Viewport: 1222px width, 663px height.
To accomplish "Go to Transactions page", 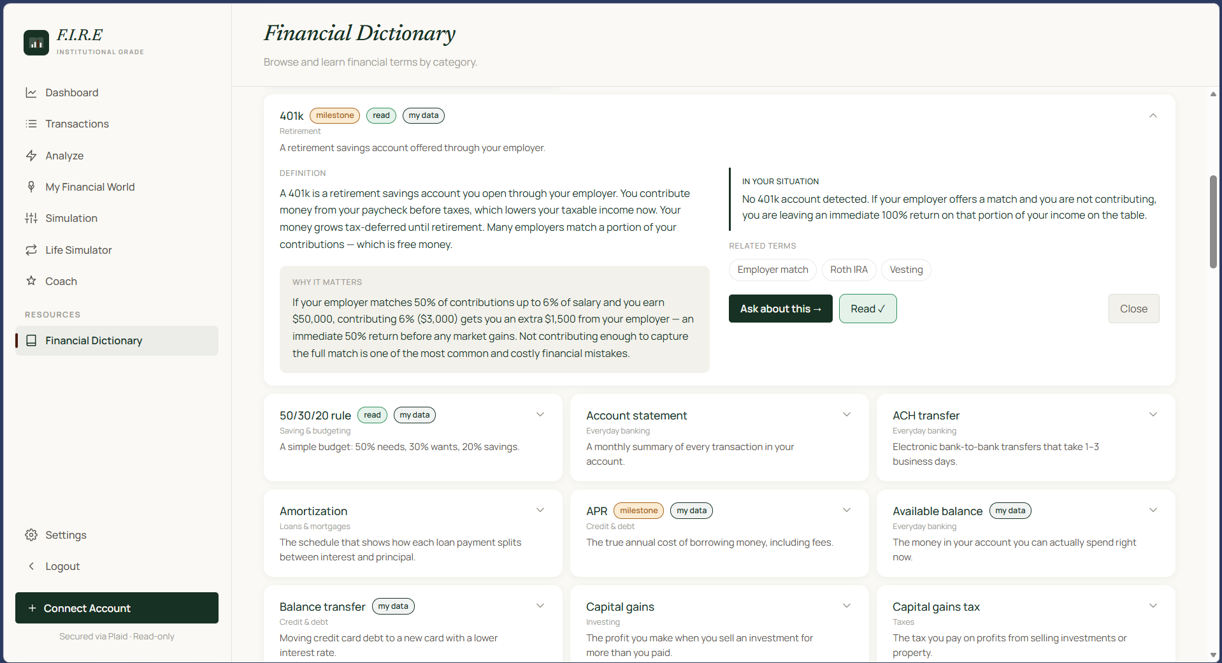I will pyautogui.click(x=117, y=124).
